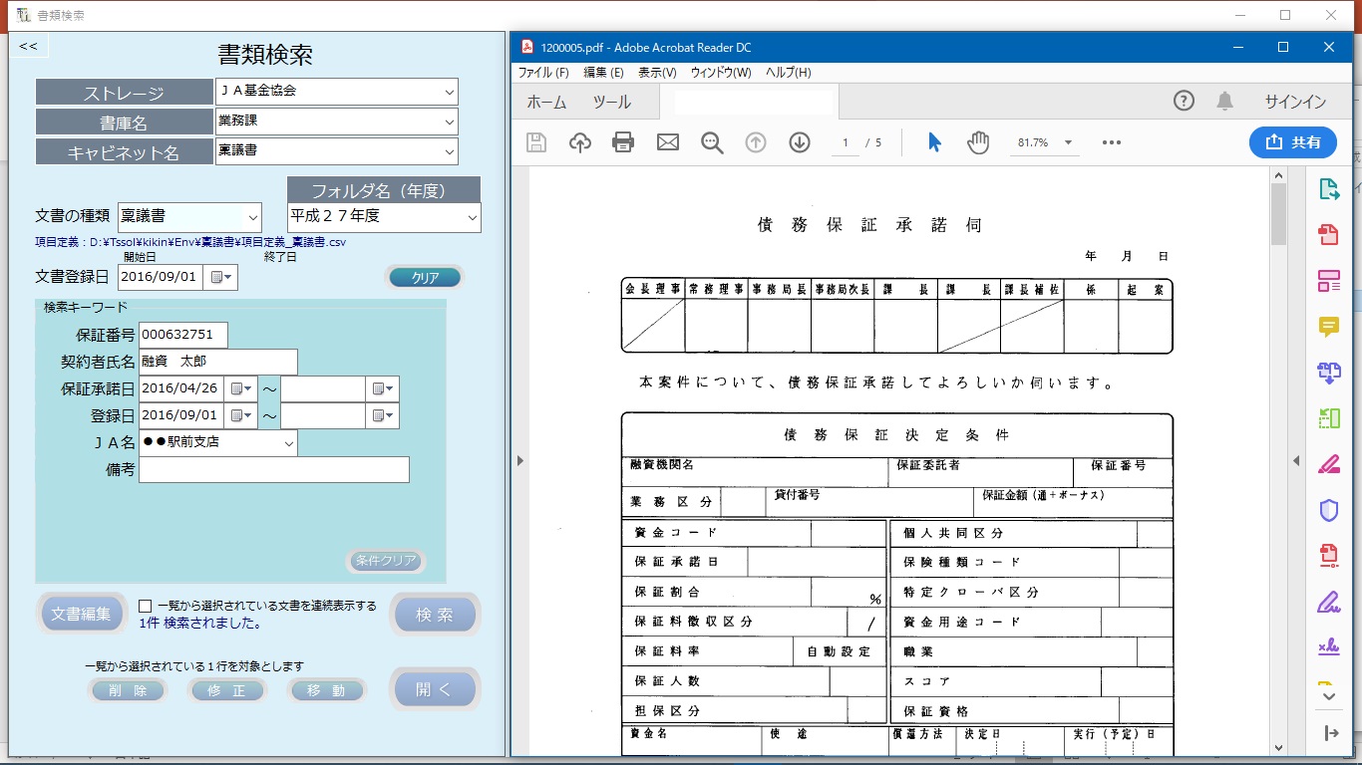The height and width of the screenshot is (765, 1362).
Task: Go to previous page with up arrow
Action: coord(756,142)
